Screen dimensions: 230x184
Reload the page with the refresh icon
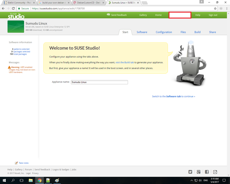click(13, 9)
